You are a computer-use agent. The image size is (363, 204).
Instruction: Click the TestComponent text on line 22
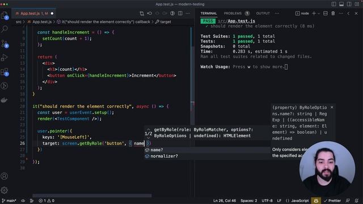pyautogui.click(x=73, y=119)
